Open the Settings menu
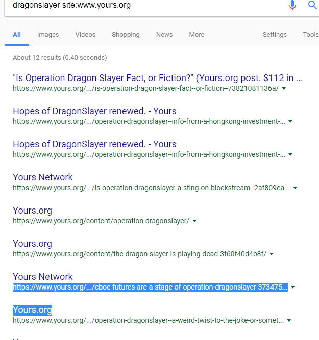The width and height of the screenshot is (319, 340). pos(275,35)
